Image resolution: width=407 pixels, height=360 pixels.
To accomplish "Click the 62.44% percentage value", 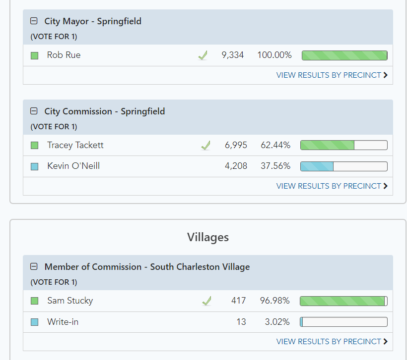I will (x=275, y=145).
